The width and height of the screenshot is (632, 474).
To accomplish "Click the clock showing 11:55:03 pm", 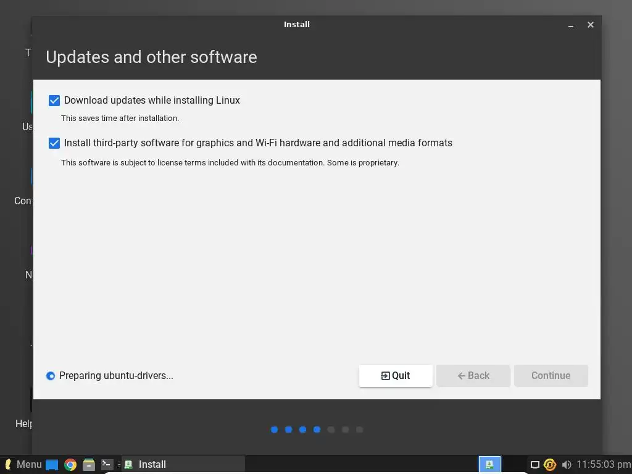I will (x=604, y=464).
